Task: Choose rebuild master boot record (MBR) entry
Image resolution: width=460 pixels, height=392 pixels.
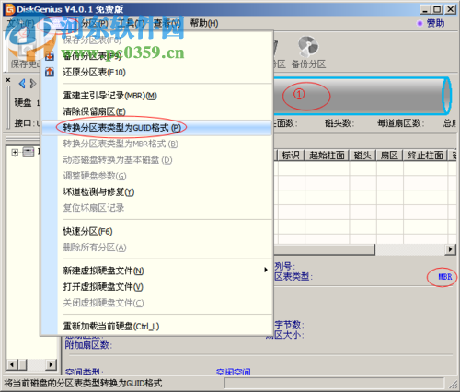Action: [156, 96]
